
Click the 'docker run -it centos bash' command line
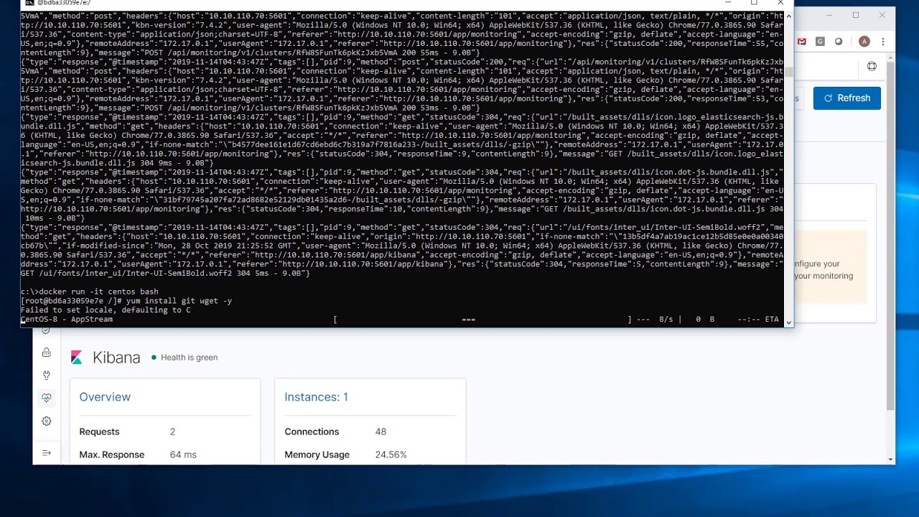[x=89, y=292]
